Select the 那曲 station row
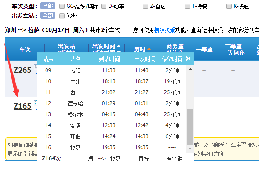Screen dimensions: 259x169 click(x=112, y=136)
